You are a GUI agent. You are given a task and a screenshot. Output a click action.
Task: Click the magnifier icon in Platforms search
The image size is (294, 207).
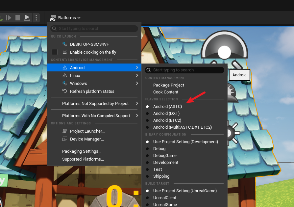pos(54,29)
